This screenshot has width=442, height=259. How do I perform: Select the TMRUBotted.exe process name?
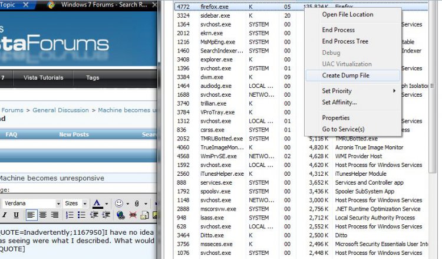(222, 139)
